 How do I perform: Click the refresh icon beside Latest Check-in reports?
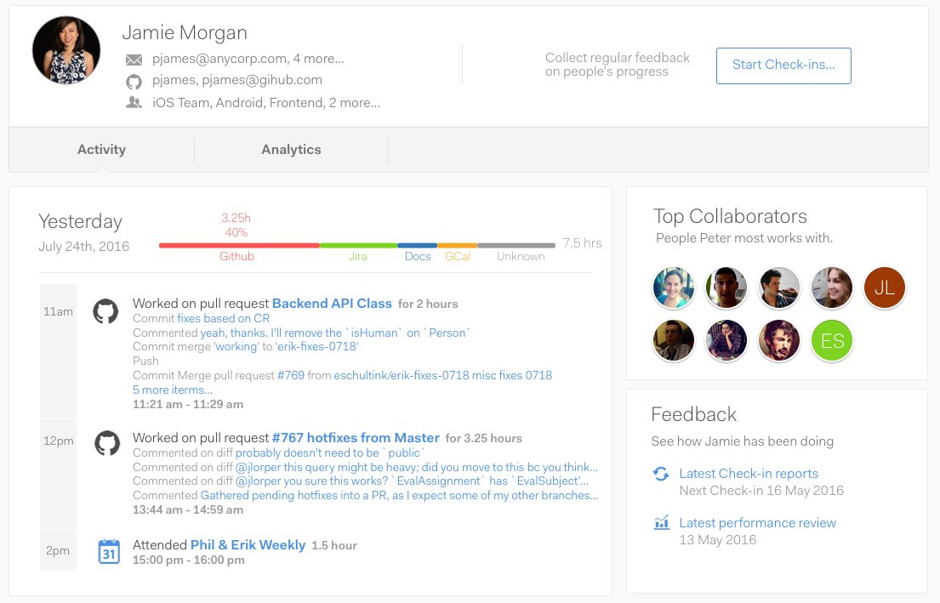pyautogui.click(x=661, y=474)
